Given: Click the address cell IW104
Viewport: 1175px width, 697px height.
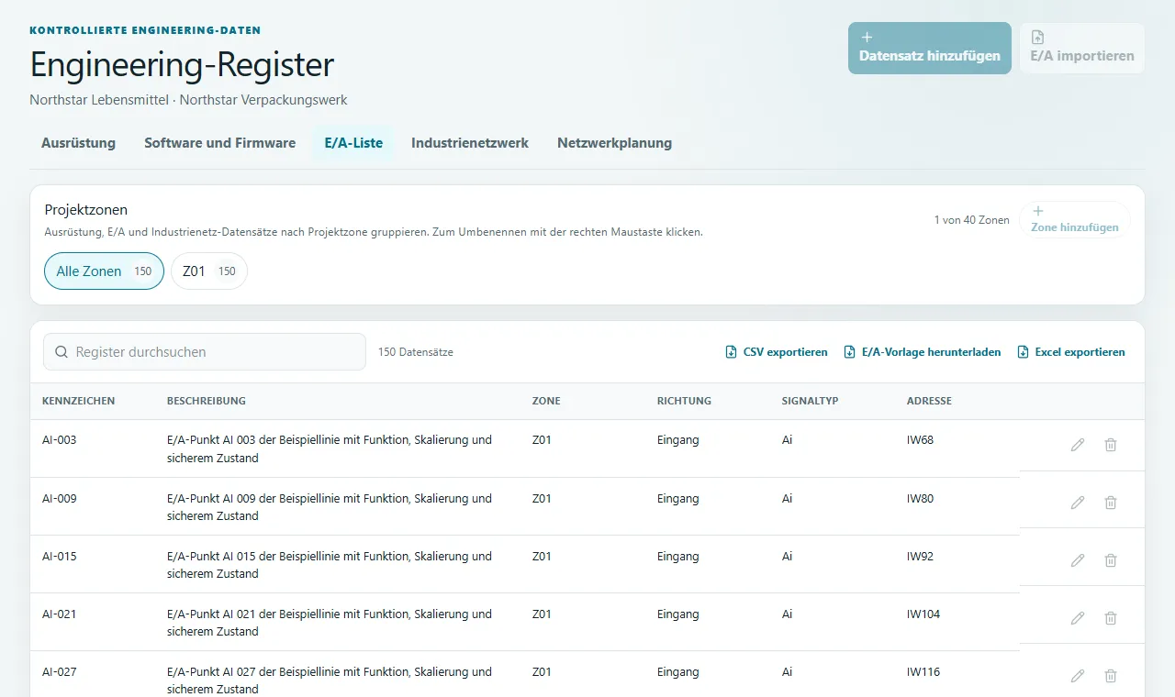Looking at the screenshot, I should tap(923, 614).
